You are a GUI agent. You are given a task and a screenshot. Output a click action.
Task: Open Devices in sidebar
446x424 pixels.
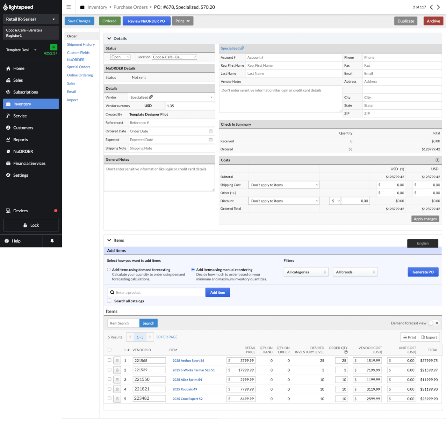pos(31,211)
